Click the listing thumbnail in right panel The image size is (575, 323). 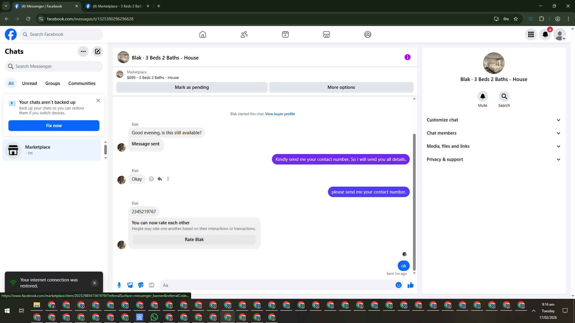[x=494, y=63]
